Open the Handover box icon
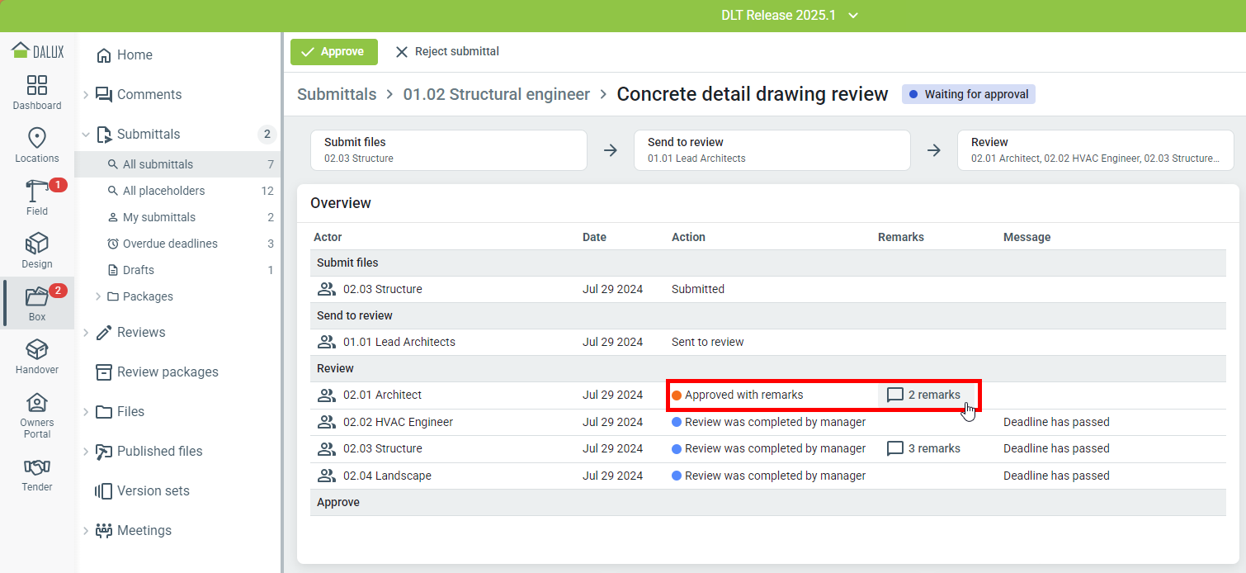Image resolution: width=1246 pixels, height=573 pixels. click(37, 350)
